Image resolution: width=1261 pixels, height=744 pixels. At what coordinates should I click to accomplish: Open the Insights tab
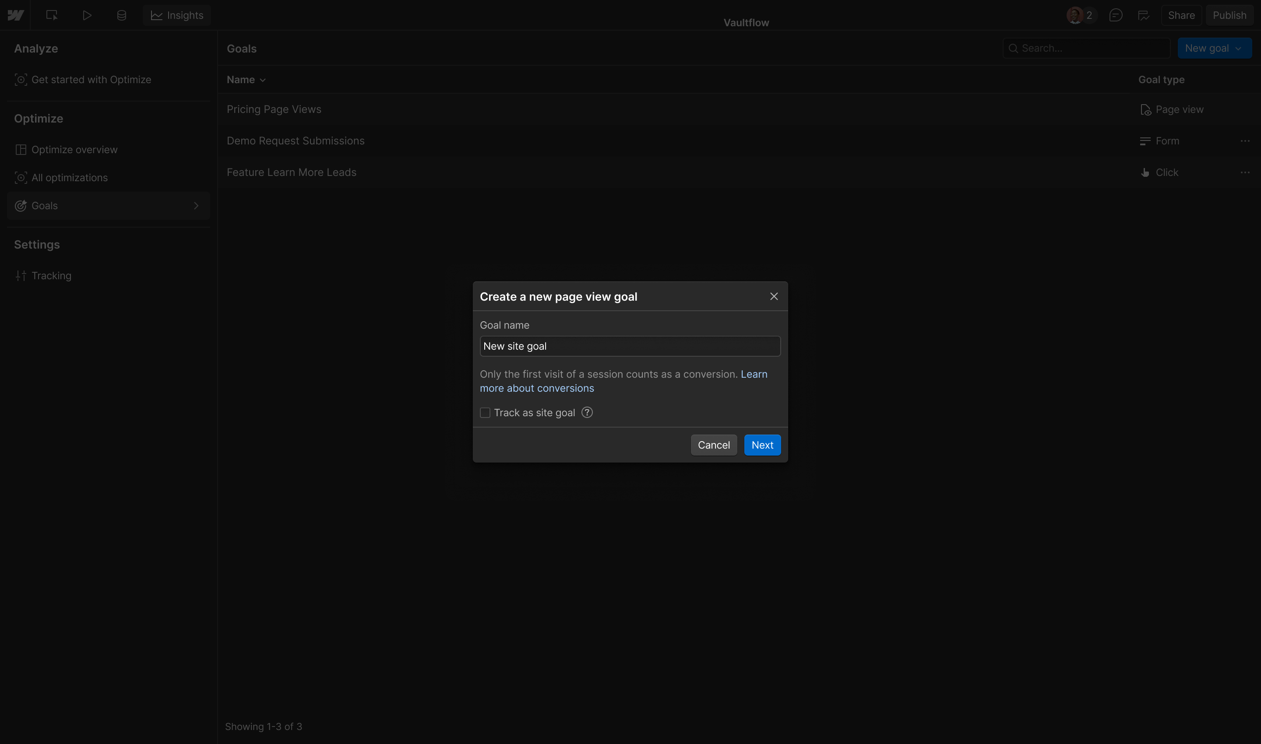coord(176,15)
